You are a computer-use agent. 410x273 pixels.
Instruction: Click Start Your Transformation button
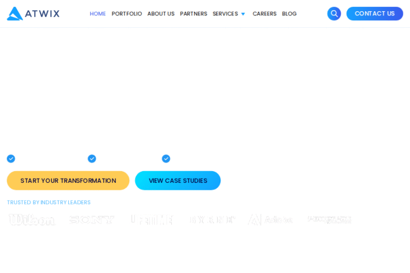pyautogui.click(x=68, y=181)
